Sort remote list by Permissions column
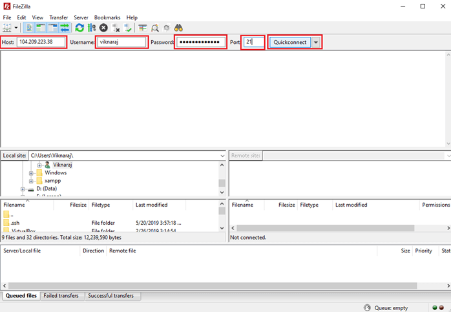This screenshot has width=451, height=312. coord(435,205)
